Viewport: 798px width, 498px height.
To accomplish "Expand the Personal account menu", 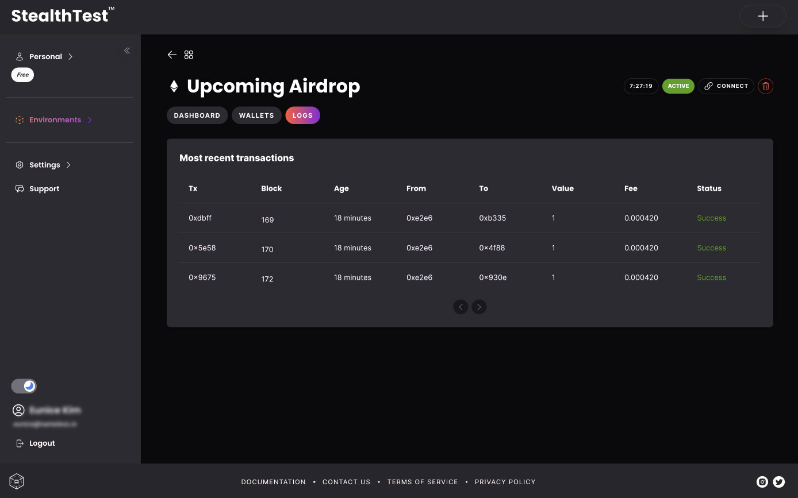I will click(x=45, y=56).
